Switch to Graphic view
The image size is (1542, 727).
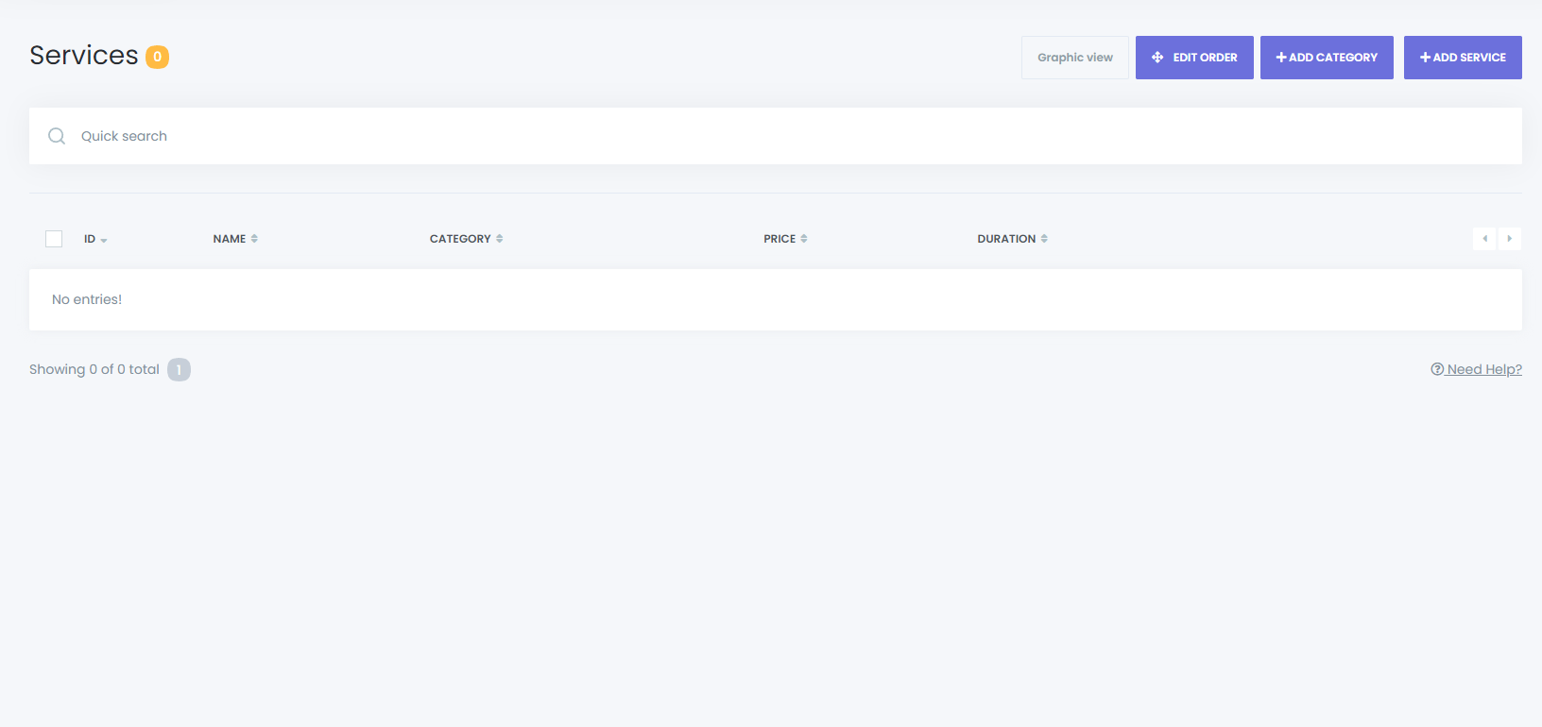click(x=1074, y=58)
